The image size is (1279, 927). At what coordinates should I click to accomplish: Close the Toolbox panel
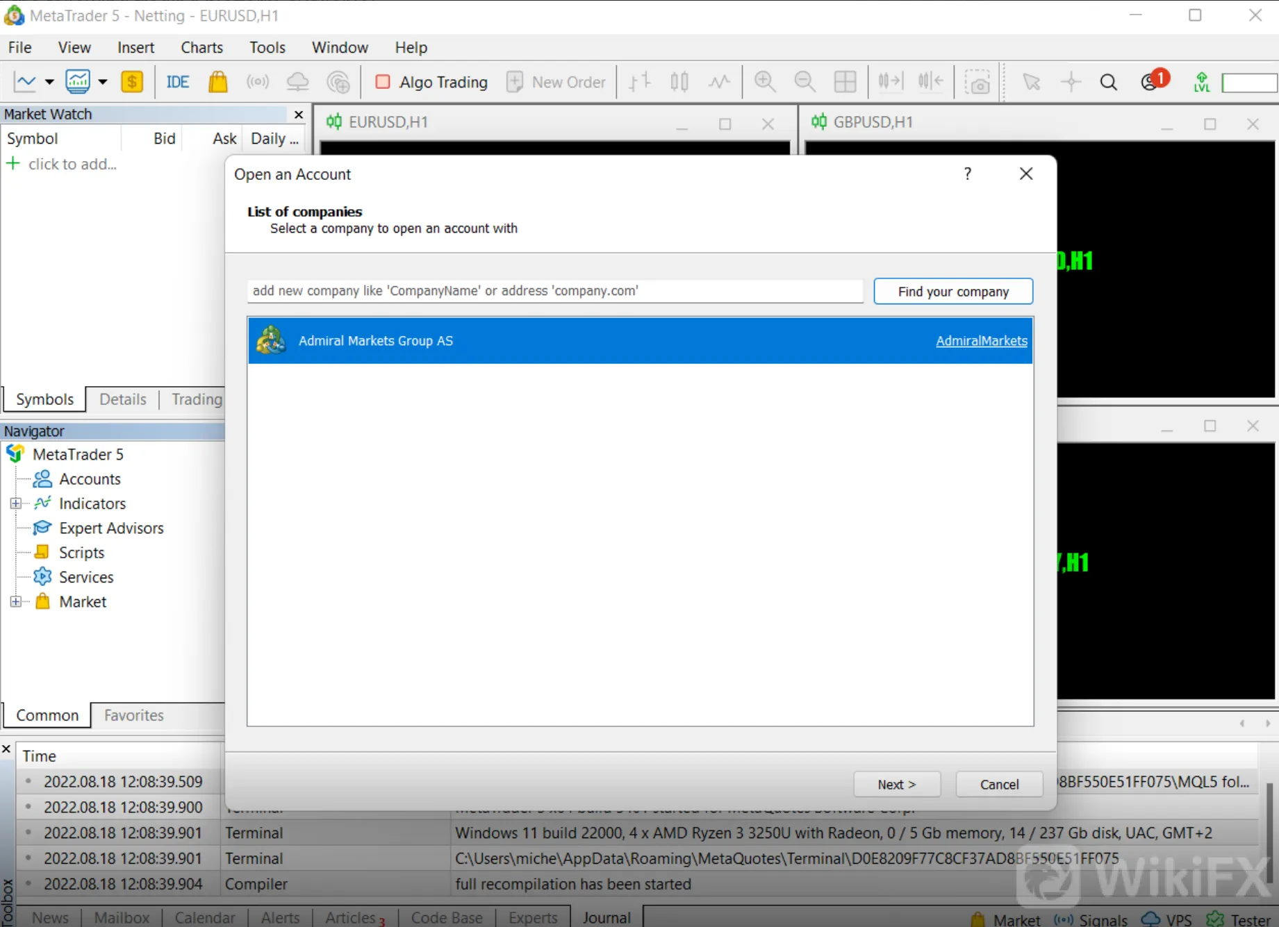[6, 749]
